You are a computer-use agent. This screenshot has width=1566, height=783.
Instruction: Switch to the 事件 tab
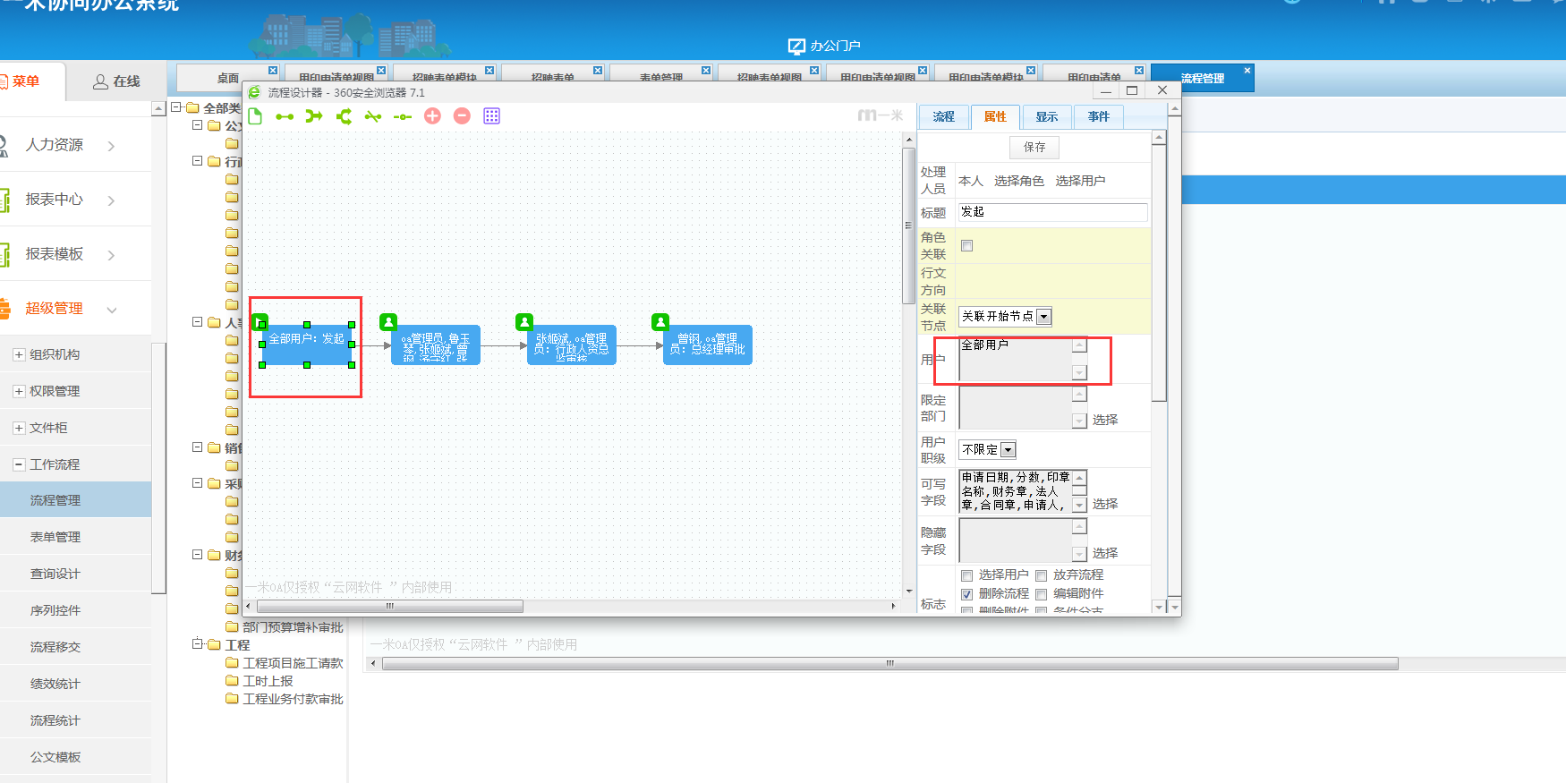pyautogui.click(x=1099, y=116)
